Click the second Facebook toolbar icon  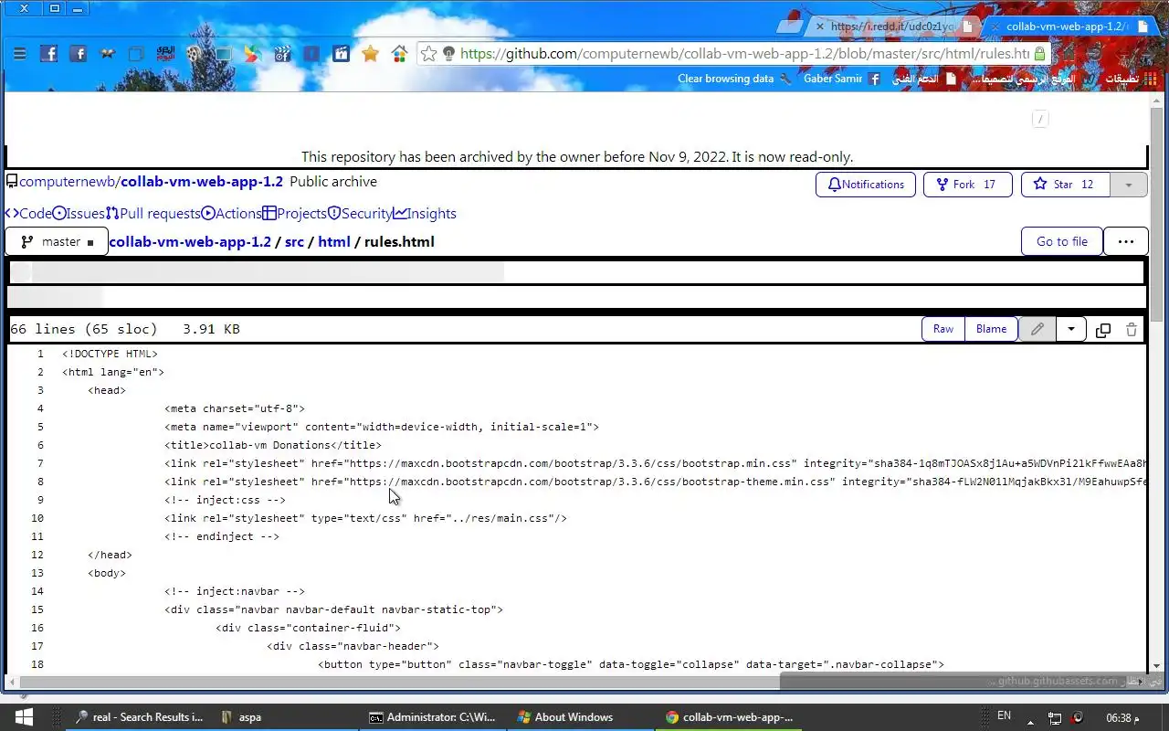[x=78, y=54]
